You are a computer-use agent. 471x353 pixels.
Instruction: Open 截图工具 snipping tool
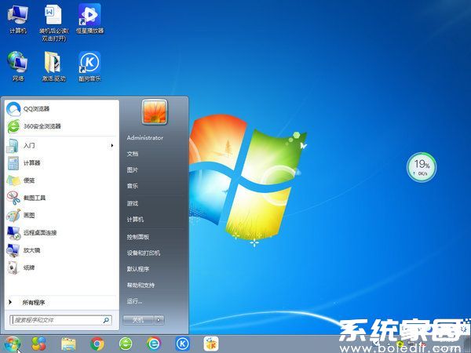61,198
